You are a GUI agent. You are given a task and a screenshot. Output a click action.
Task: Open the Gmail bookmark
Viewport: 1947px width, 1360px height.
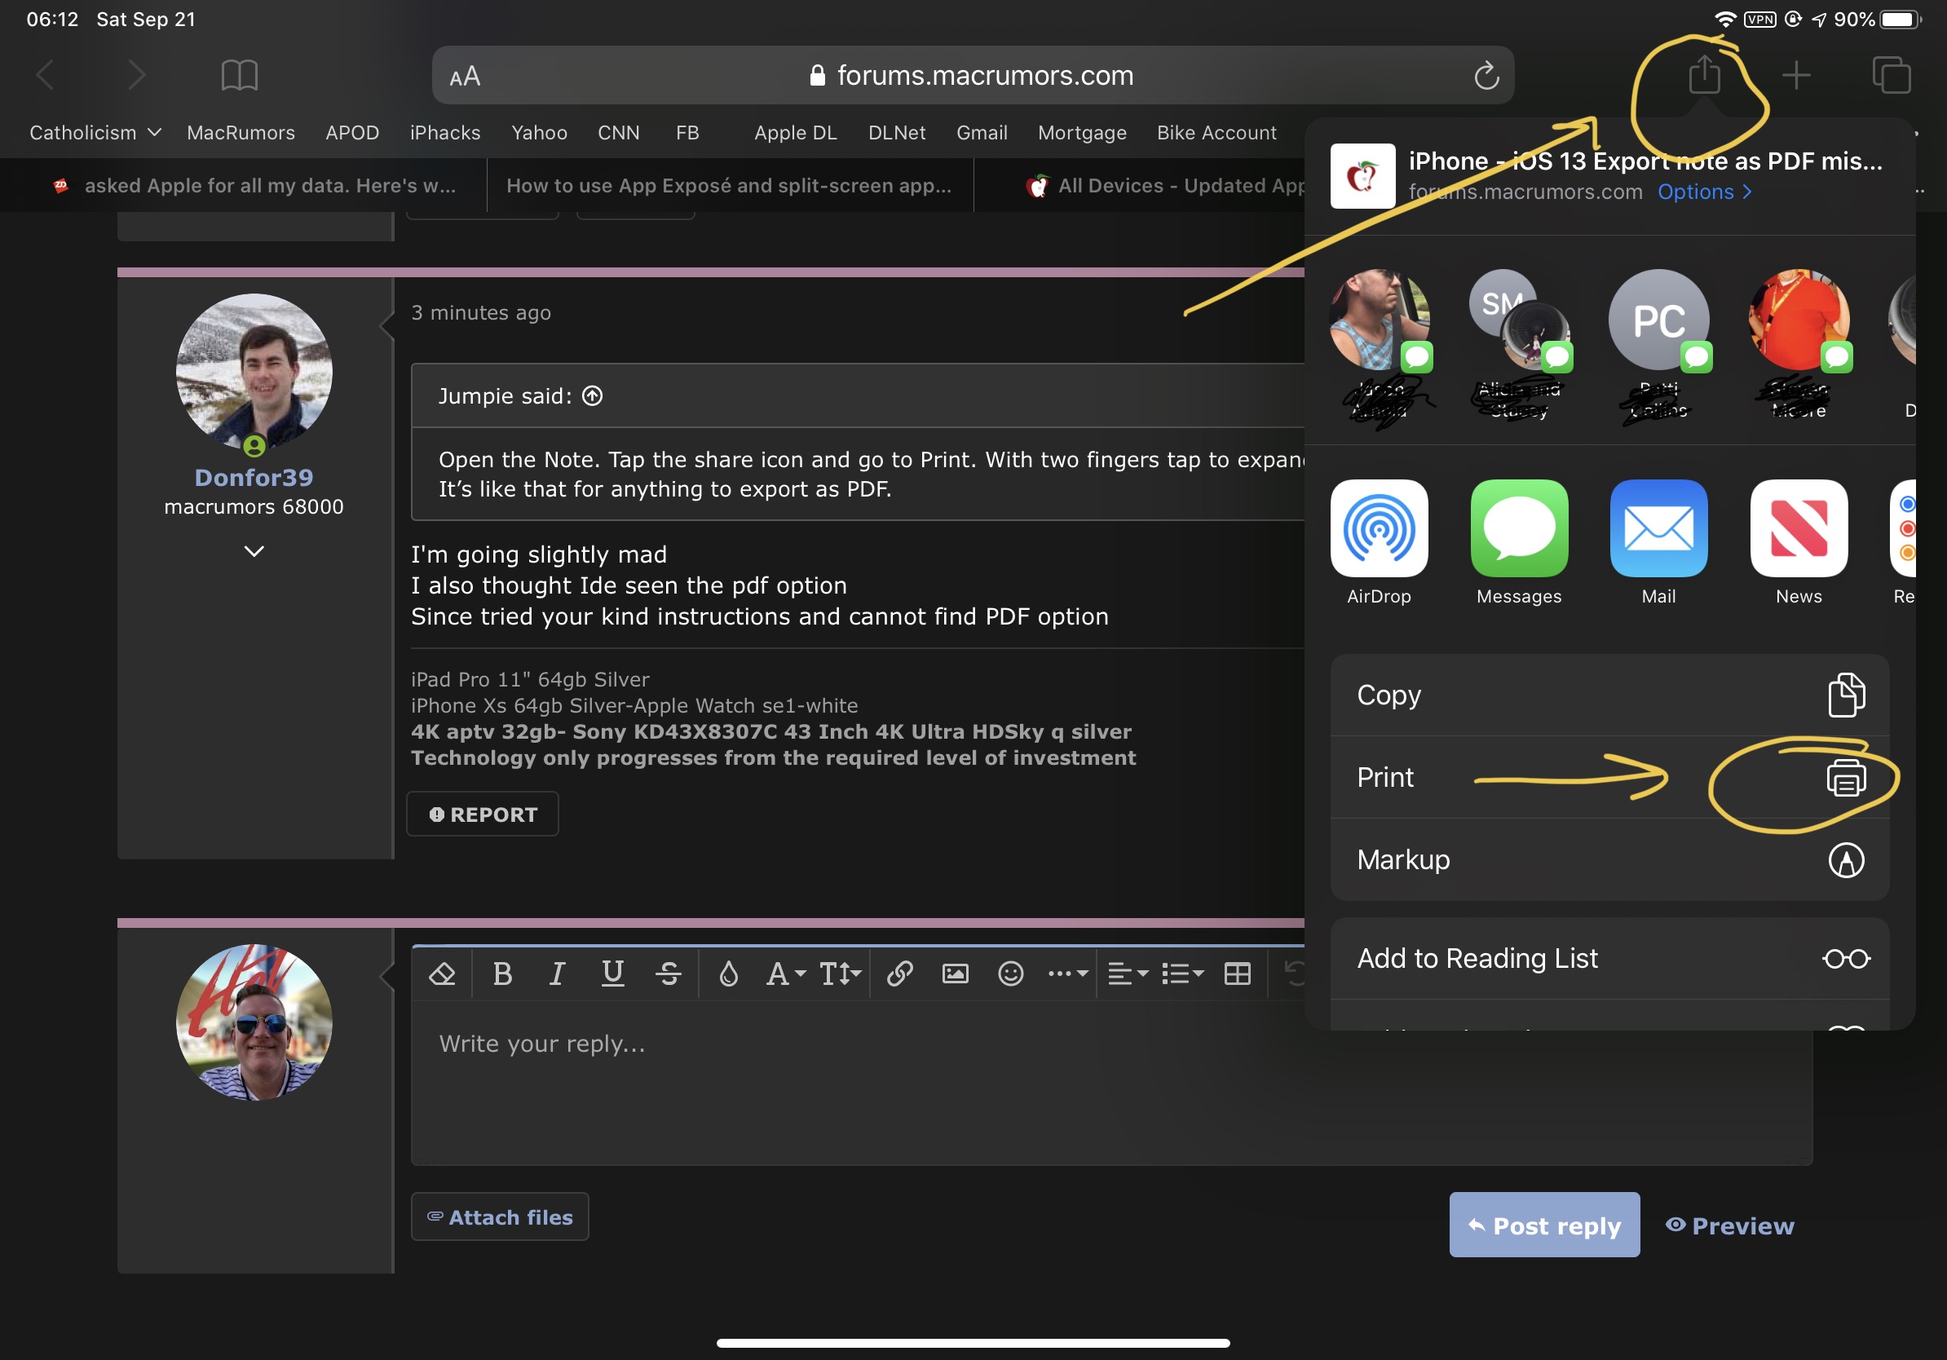tap(982, 133)
